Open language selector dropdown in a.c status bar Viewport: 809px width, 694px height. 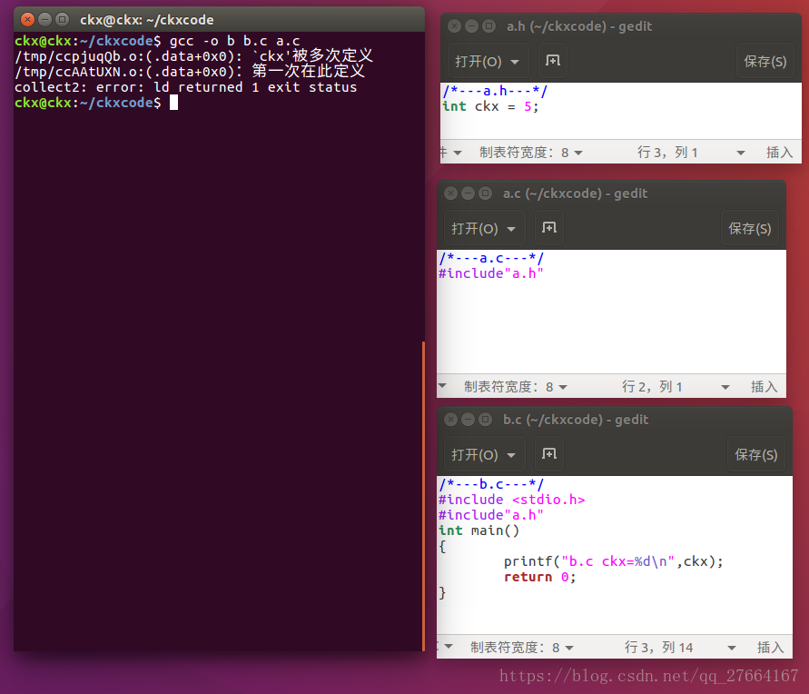pos(442,386)
